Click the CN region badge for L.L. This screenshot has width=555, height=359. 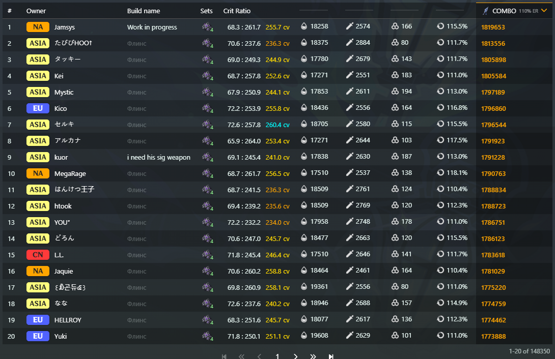coord(38,255)
